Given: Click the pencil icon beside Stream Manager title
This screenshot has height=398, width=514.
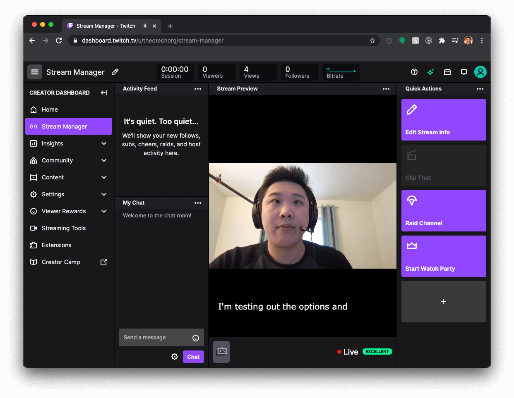Looking at the screenshot, I should (115, 72).
